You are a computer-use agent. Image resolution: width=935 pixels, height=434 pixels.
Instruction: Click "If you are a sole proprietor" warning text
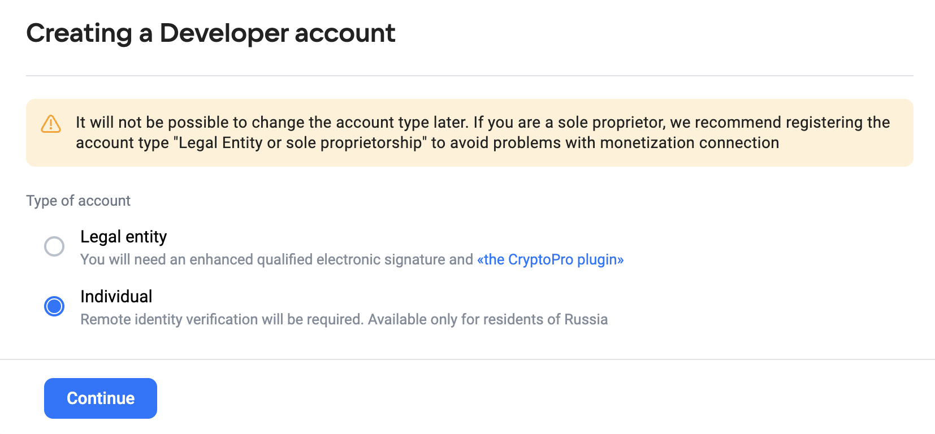[569, 123]
